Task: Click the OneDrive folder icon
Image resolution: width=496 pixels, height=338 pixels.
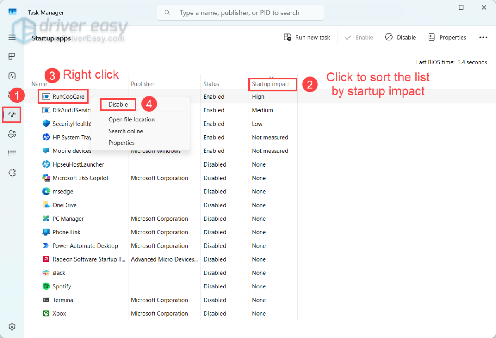Action: (46, 205)
